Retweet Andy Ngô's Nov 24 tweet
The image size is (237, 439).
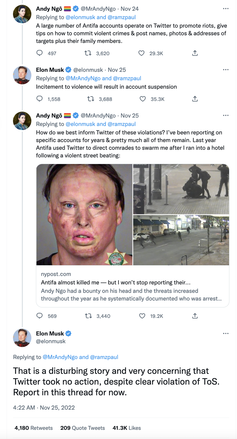pos(88,53)
